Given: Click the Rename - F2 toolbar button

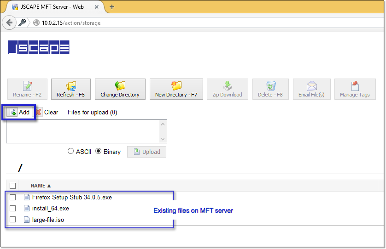Looking at the screenshot, I should tap(27, 89).
